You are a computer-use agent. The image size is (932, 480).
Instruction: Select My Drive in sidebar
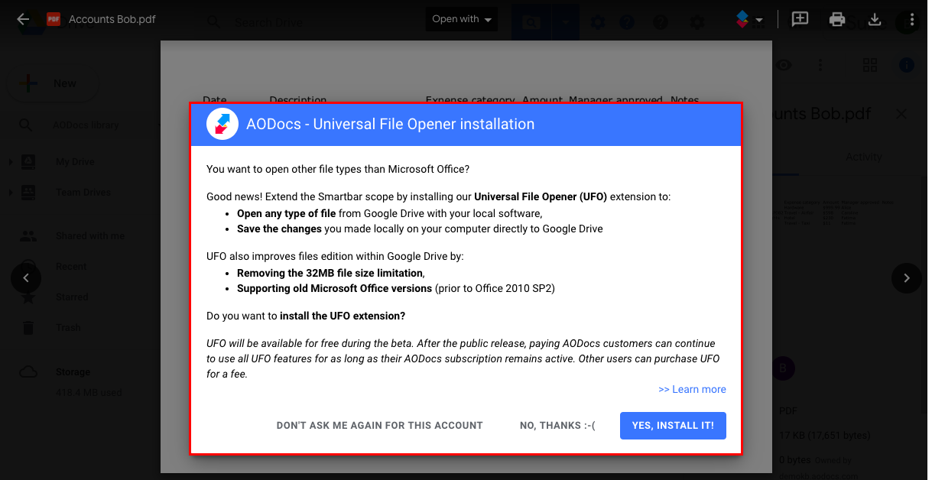(75, 162)
